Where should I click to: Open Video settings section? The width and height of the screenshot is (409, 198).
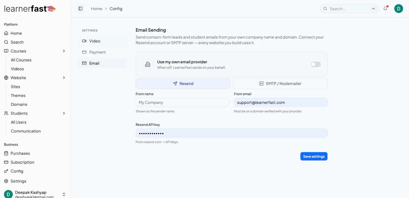tap(102, 41)
